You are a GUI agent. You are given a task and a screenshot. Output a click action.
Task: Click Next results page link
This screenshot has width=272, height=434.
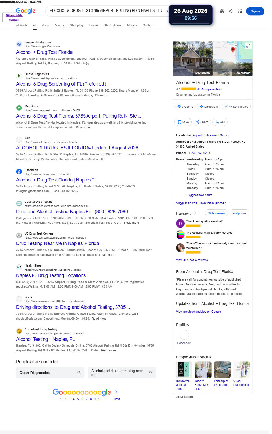117,399
